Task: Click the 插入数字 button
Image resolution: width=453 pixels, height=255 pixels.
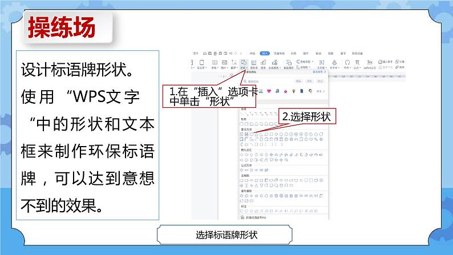Action: [386, 62]
